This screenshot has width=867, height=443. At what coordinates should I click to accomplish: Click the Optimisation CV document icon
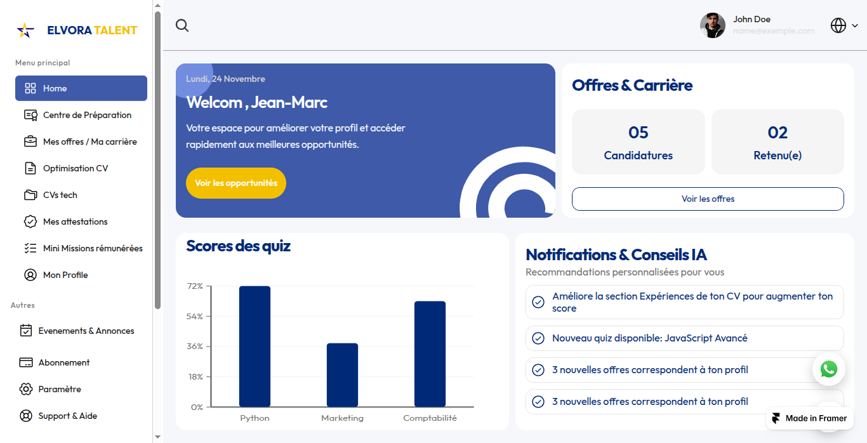coord(30,168)
